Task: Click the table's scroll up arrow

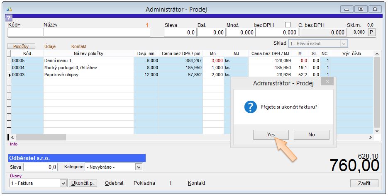Action: click(x=377, y=54)
